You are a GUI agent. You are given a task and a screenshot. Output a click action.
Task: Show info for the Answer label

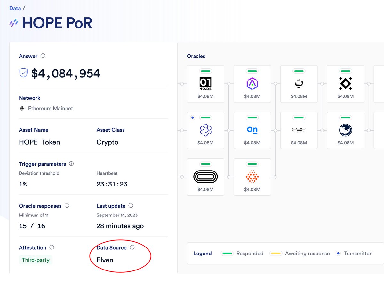coord(43,56)
